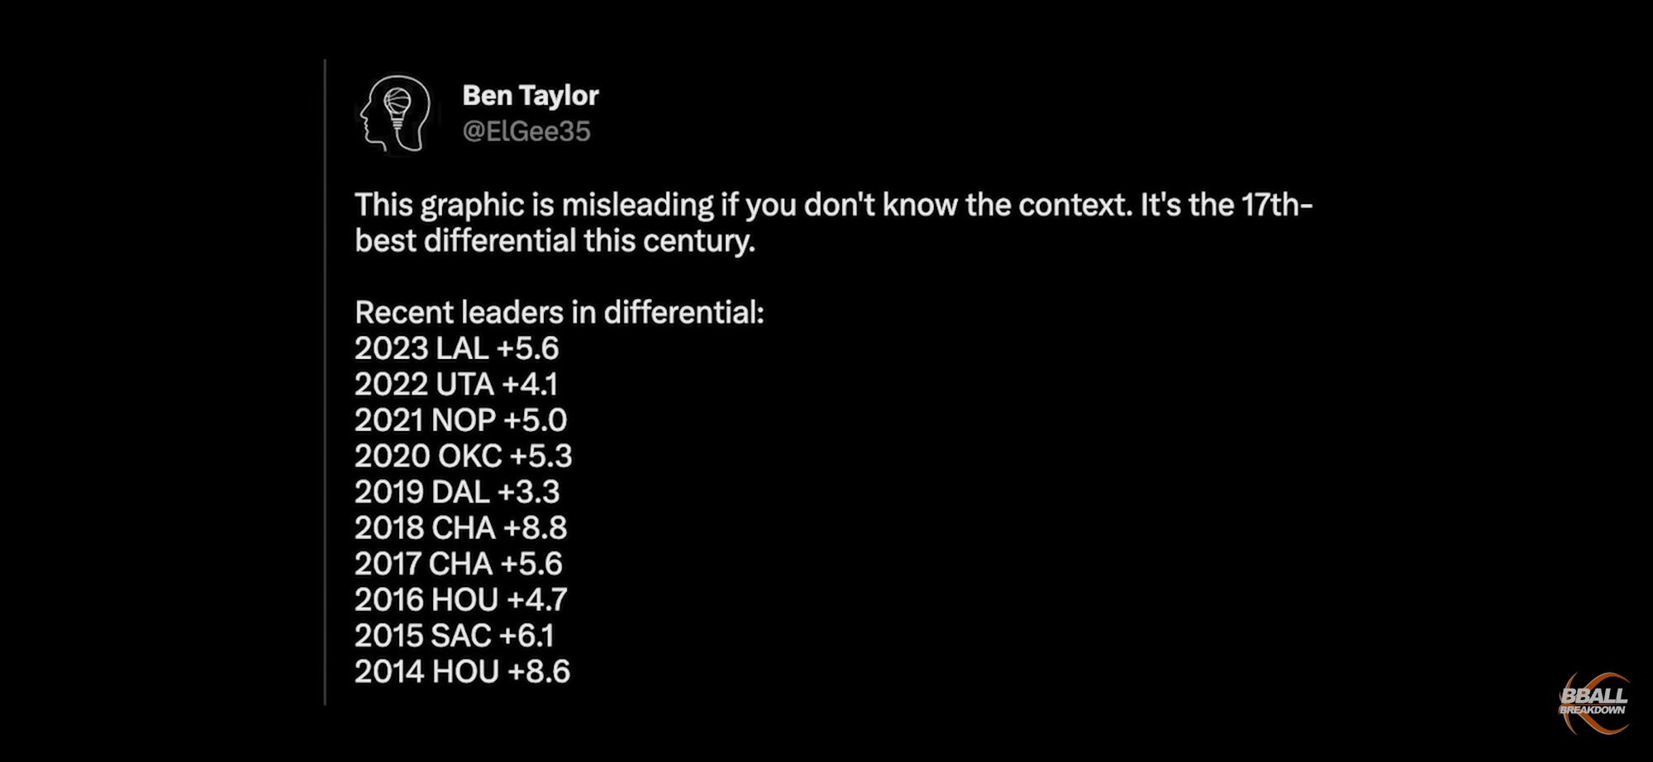Screen dimensions: 1653x762
Task: Select the 2023 LAL +5.6 line
Action: 456,348
